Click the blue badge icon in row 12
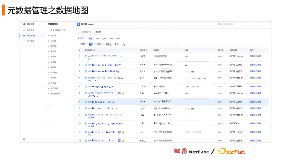This screenshot has height=164, width=291. [x=119, y=141]
